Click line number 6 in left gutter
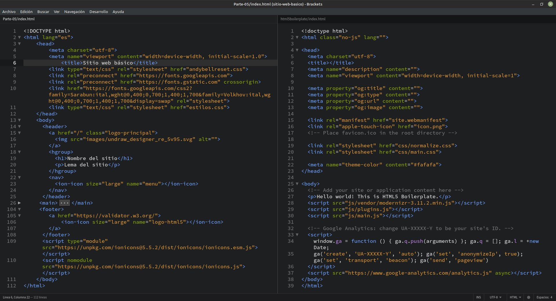Screen dimensions: 556x301 click(14, 63)
